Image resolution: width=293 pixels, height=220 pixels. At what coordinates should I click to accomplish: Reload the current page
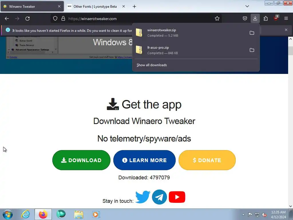(27, 19)
